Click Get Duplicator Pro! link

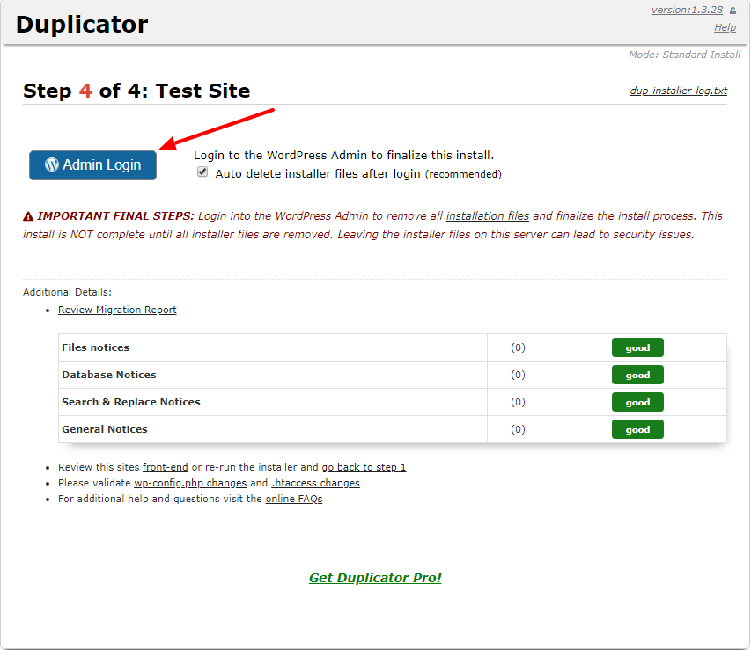(375, 578)
